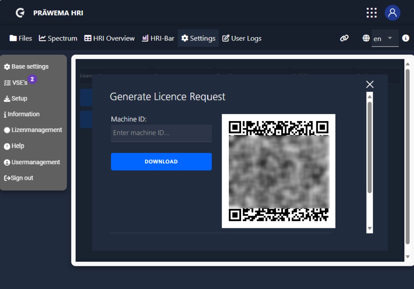
Task: Select Base settings in sidebar
Action: (x=26, y=66)
